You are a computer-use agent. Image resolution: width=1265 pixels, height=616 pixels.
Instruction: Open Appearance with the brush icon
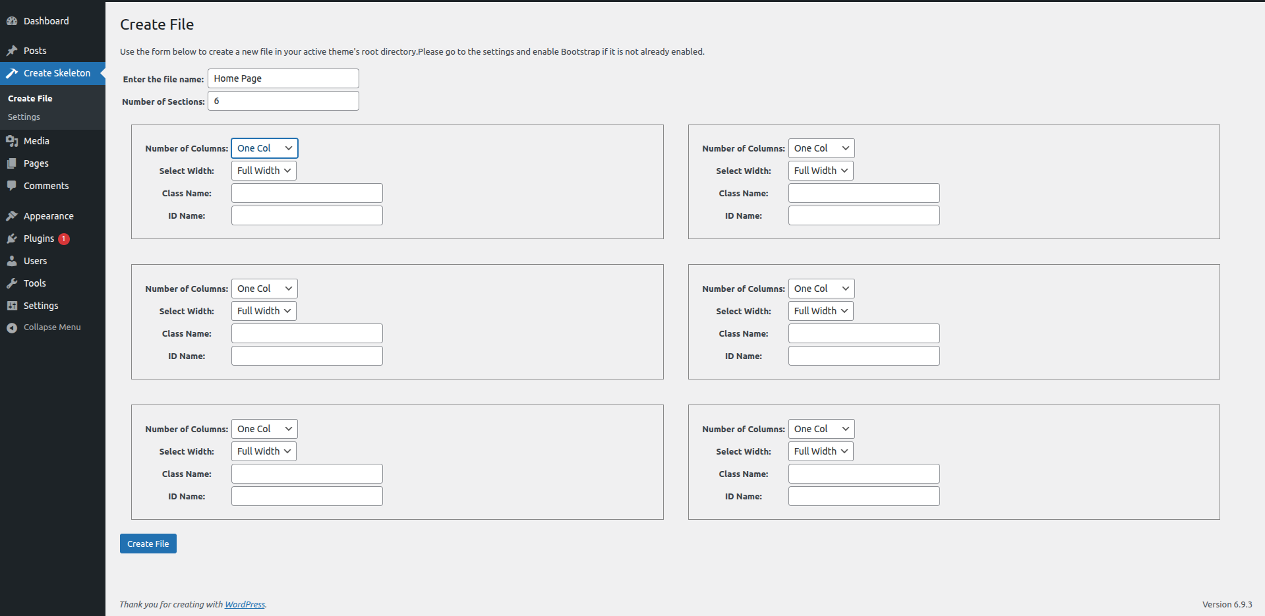13,215
